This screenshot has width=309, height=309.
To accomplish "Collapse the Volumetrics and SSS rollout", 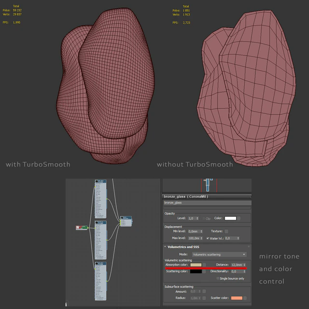I will click(165, 247).
